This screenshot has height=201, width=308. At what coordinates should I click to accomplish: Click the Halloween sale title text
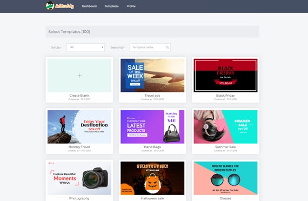point(152,198)
